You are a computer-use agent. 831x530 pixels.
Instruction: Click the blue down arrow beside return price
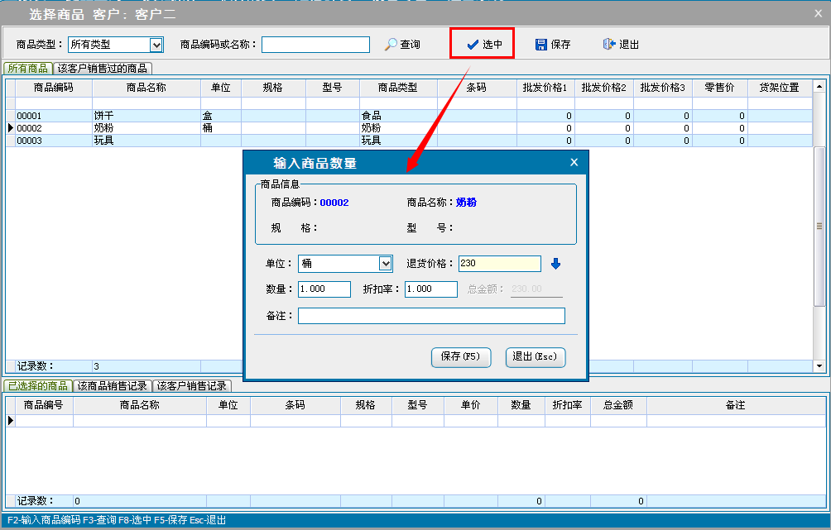coord(555,264)
